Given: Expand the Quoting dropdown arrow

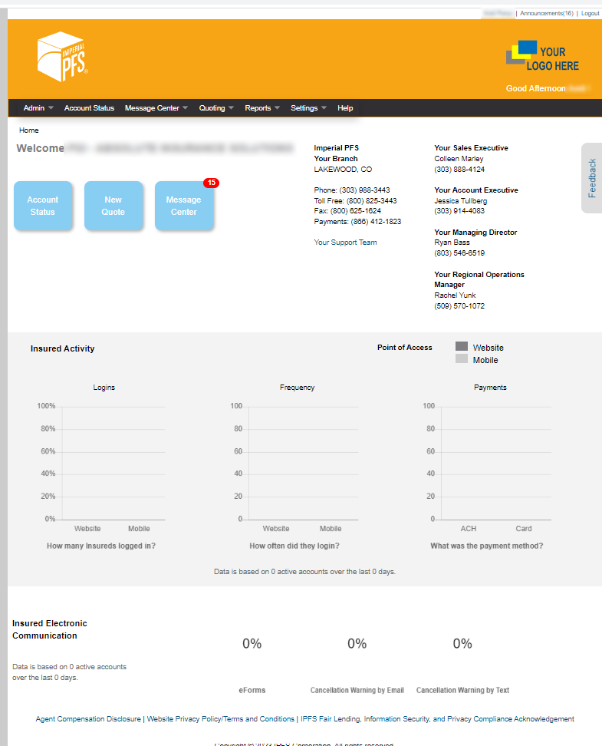Looking at the screenshot, I should (231, 108).
